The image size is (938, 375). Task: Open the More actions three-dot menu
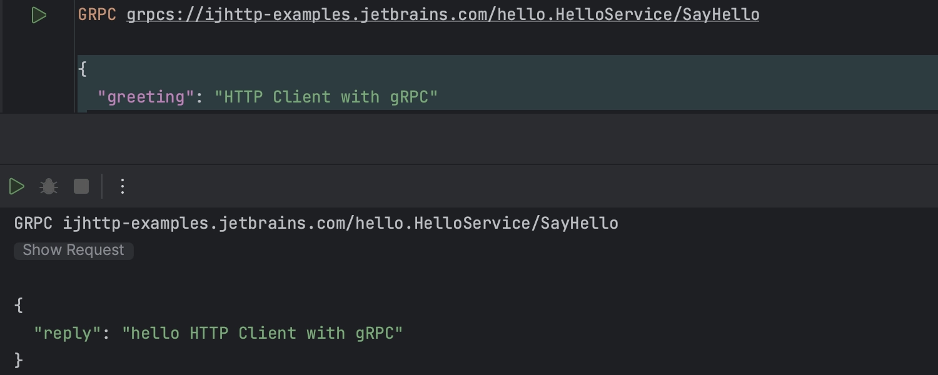coord(123,186)
